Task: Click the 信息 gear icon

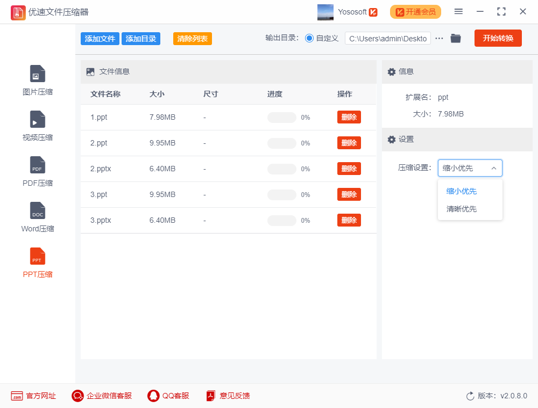Action: coord(392,72)
